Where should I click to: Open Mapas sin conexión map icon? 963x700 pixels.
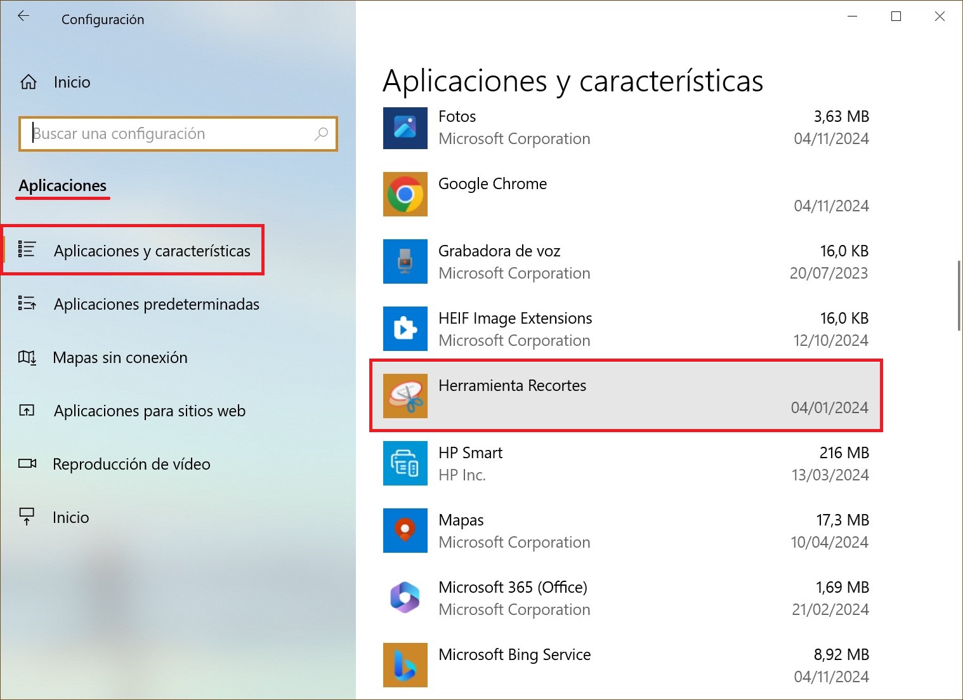tap(27, 357)
